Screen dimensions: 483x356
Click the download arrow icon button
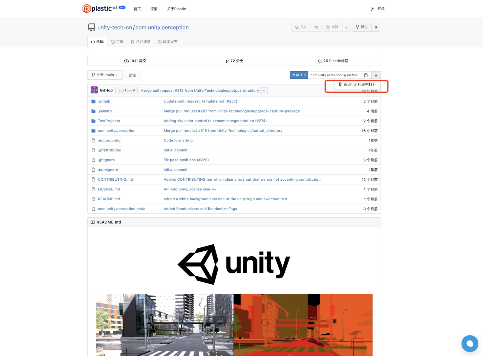pos(376,75)
